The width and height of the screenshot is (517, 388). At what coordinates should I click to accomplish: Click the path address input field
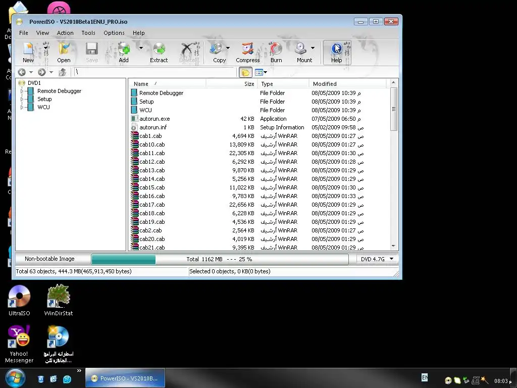click(x=155, y=72)
